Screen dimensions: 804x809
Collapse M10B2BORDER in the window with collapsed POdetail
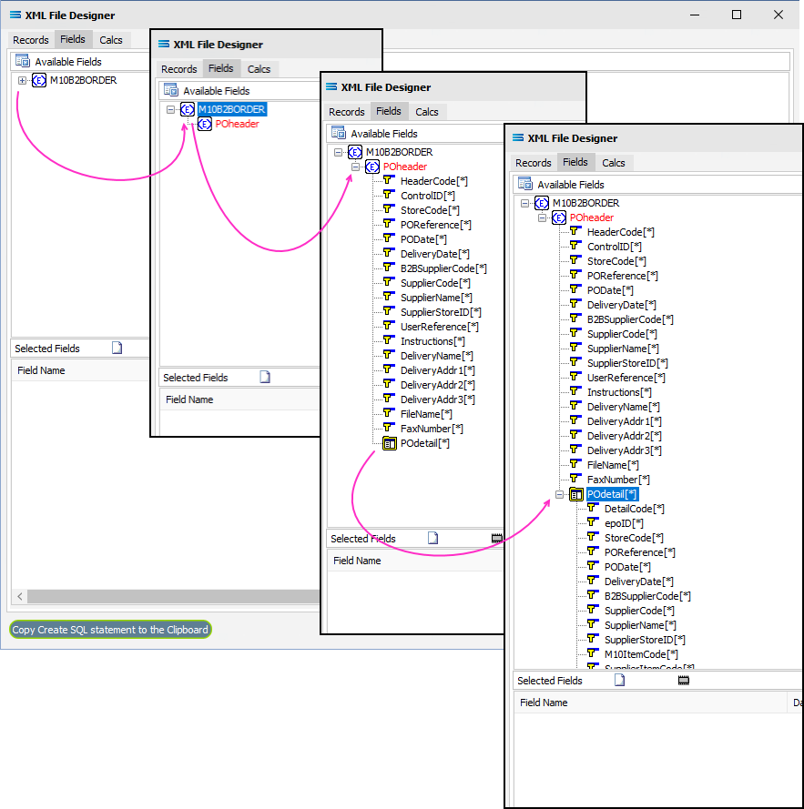pos(338,152)
